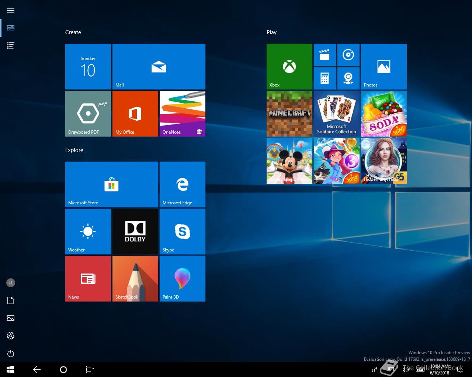Launch the My Office tile
This screenshot has height=377, width=472.
[135, 114]
